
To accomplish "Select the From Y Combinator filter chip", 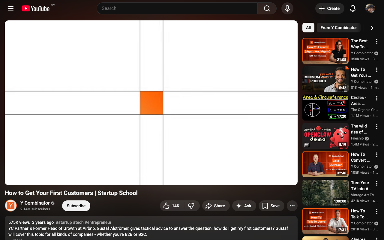I will click(x=338, y=28).
